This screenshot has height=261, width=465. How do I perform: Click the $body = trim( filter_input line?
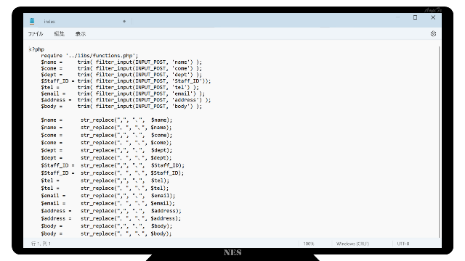121,107
